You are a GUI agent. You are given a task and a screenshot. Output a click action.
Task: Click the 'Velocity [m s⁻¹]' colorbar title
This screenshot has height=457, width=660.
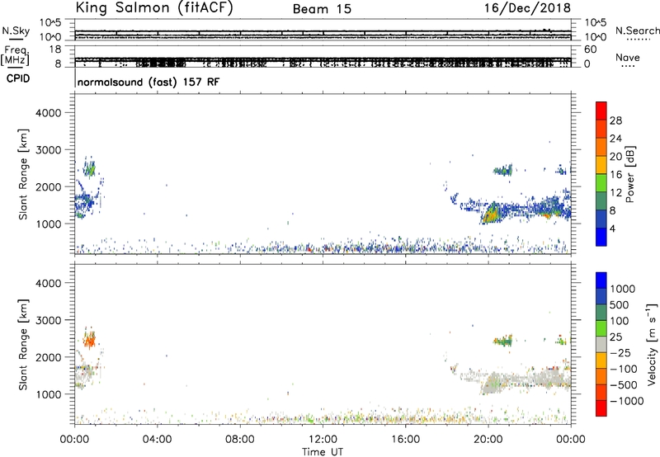[652, 344]
